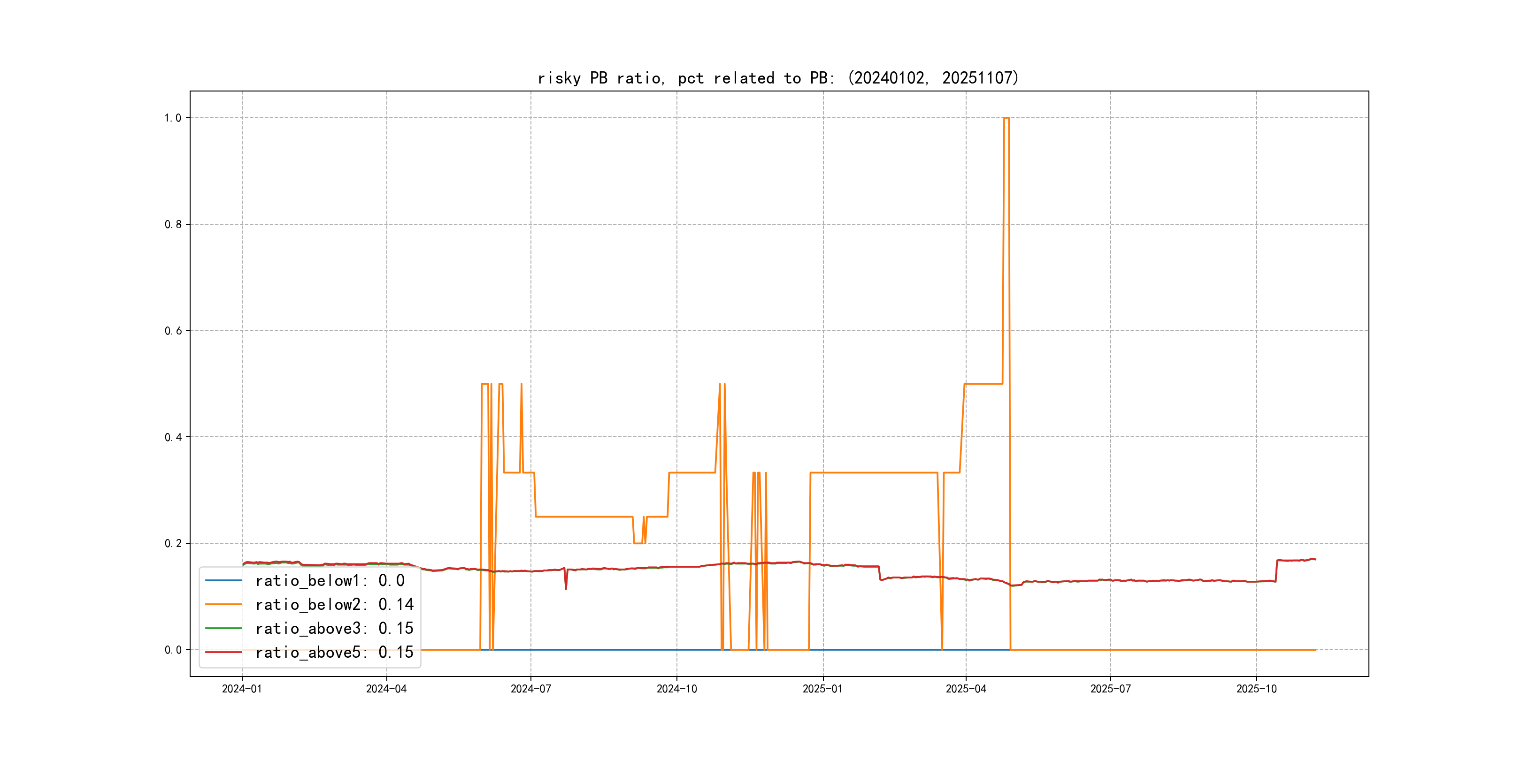Screen dimensions: 1521x760
Task: Select the 'ratio_above3: 0.15' legend label
Action: pyautogui.click(x=334, y=629)
